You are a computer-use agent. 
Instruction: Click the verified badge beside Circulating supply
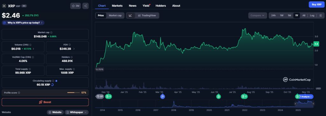click(56, 81)
